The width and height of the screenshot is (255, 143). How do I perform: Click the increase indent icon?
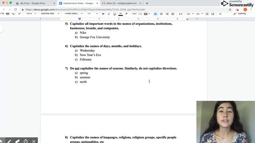click(x=212, y=14)
